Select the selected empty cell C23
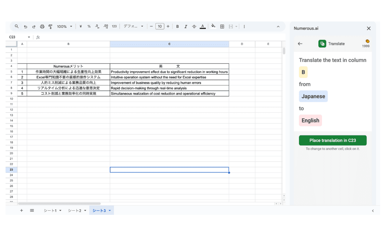The image size is (388, 227). point(169,170)
